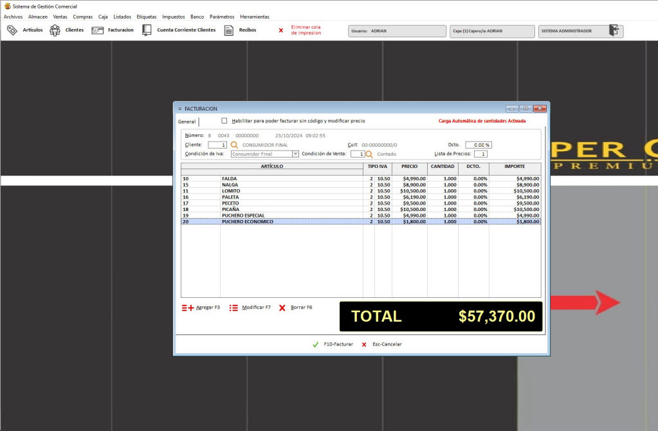Click the Borrar F6 red X icon
This screenshot has width=658, height=431.
click(282, 307)
